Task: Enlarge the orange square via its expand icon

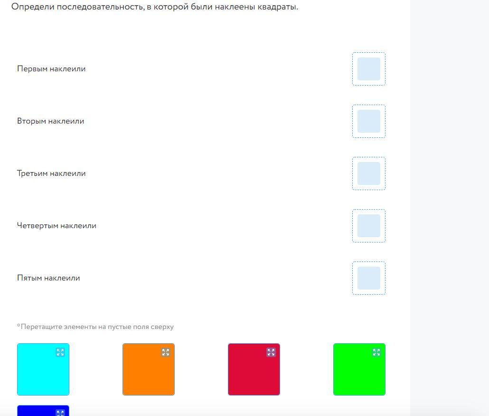Action: pos(166,352)
